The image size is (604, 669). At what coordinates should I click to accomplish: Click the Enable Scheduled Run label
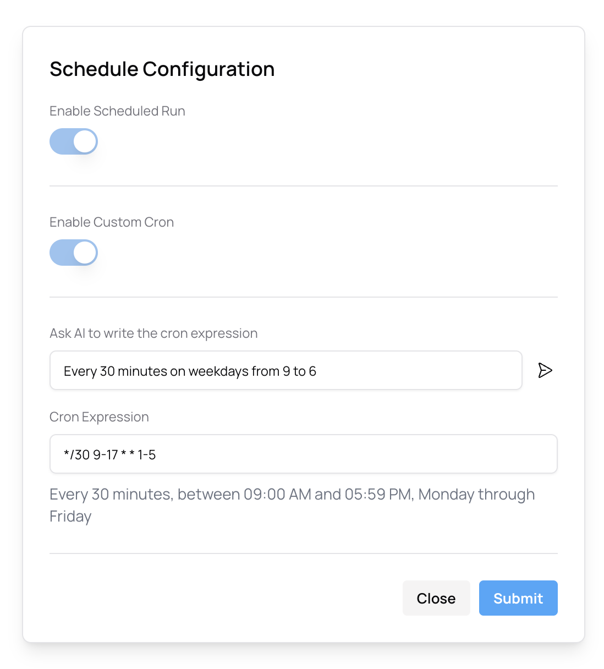pos(117,111)
